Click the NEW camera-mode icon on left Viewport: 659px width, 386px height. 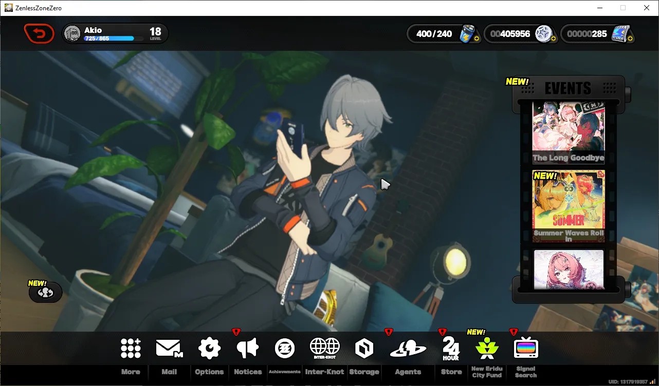click(46, 293)
